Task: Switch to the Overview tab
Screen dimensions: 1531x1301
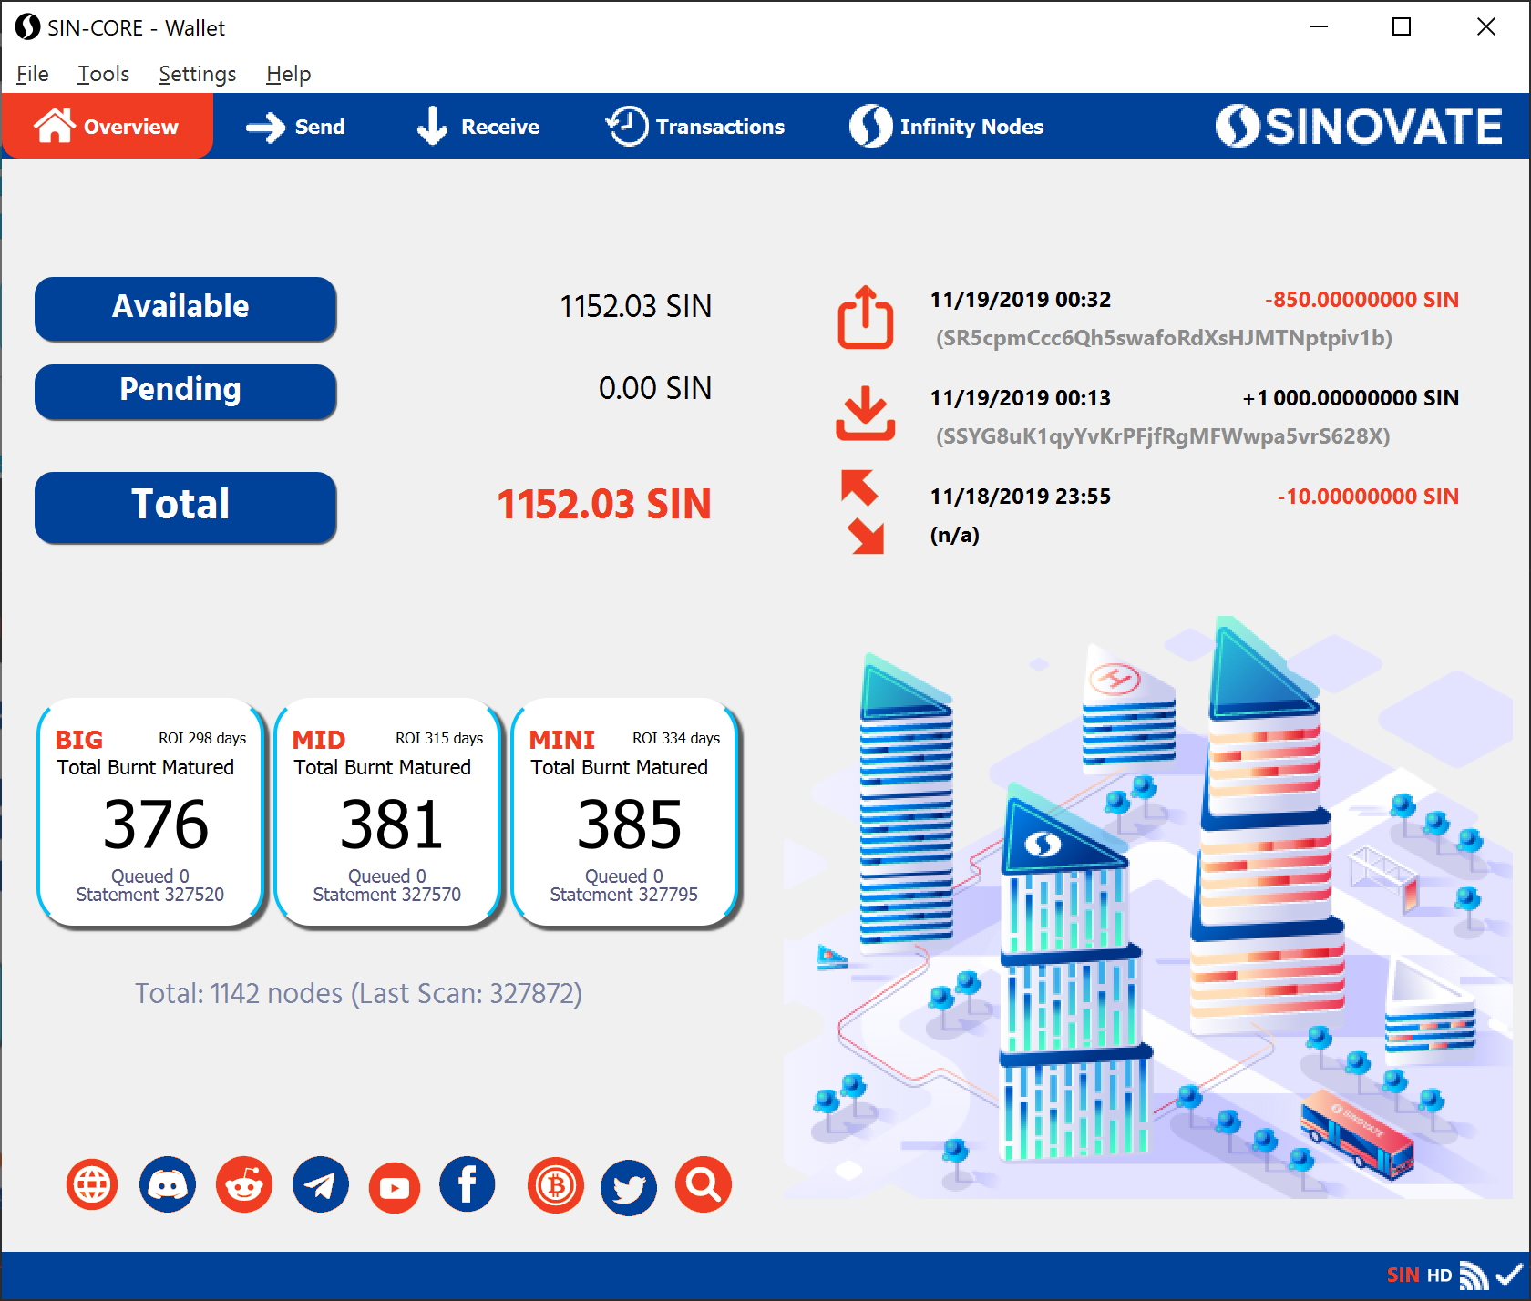Action: (108, 126)
